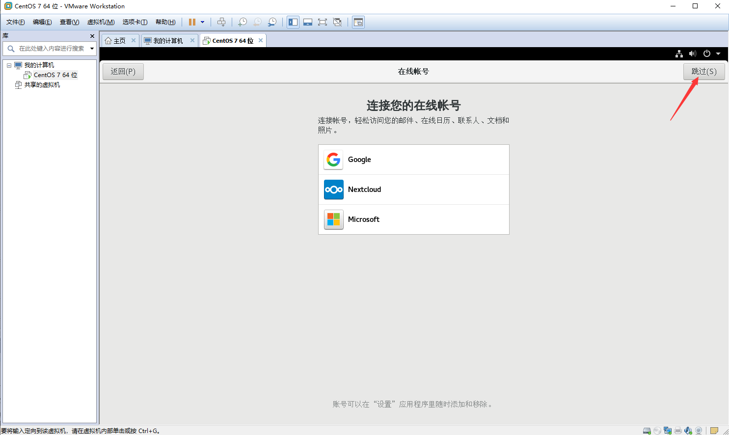Click the GNOME network status icon
729x435 pixels.
[679, 54]
